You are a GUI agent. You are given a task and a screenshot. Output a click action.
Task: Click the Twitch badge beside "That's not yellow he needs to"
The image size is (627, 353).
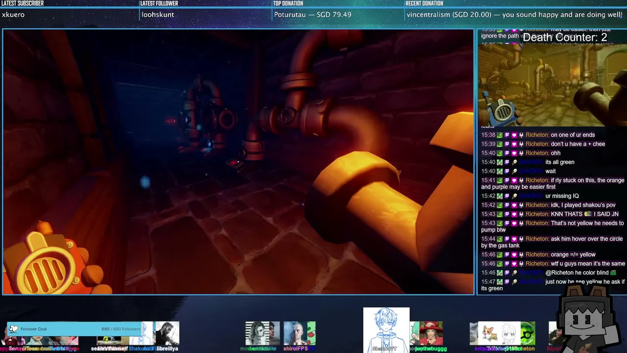pyautogui.click(x=507, y=224)
